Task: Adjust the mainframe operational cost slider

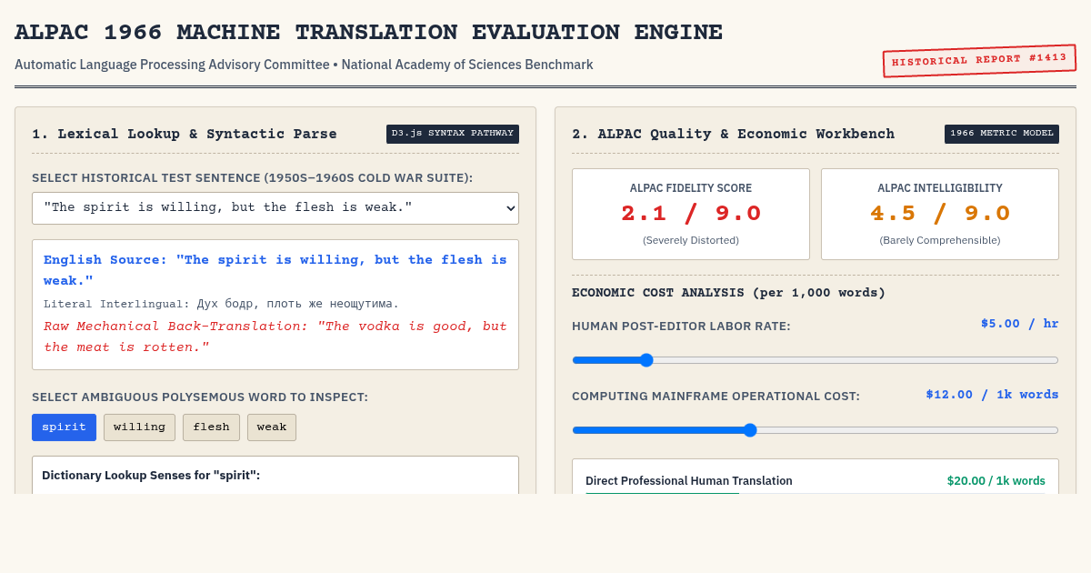Action: (x=816, y=430)
